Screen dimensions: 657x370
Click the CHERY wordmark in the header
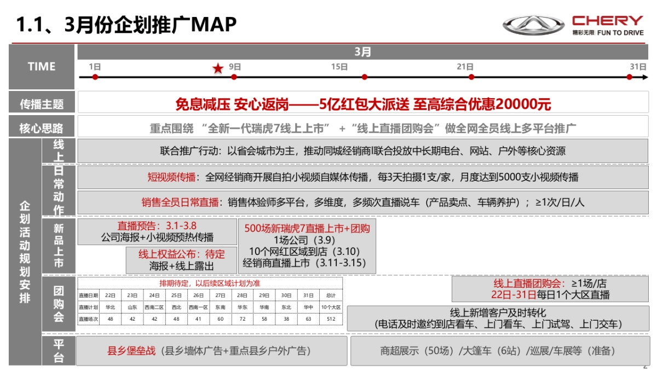point(608,19)
